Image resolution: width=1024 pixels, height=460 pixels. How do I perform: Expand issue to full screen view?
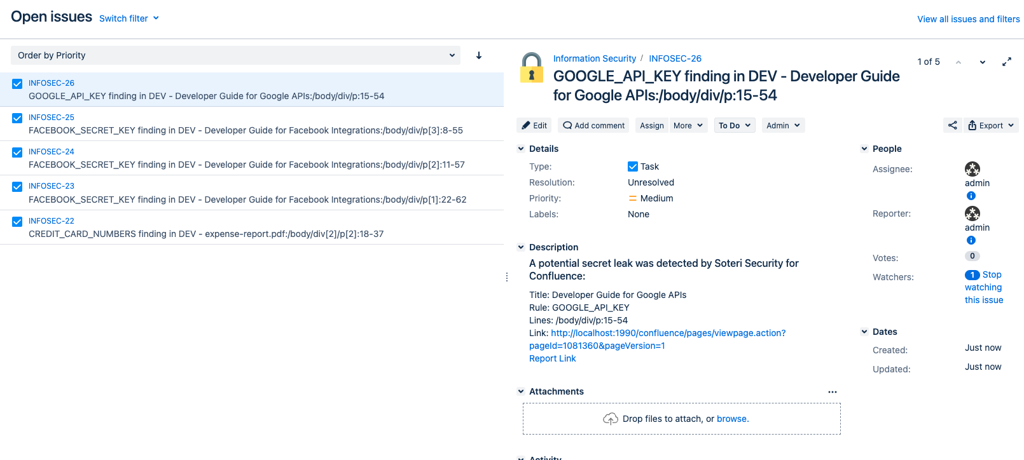click(1006, 62)
